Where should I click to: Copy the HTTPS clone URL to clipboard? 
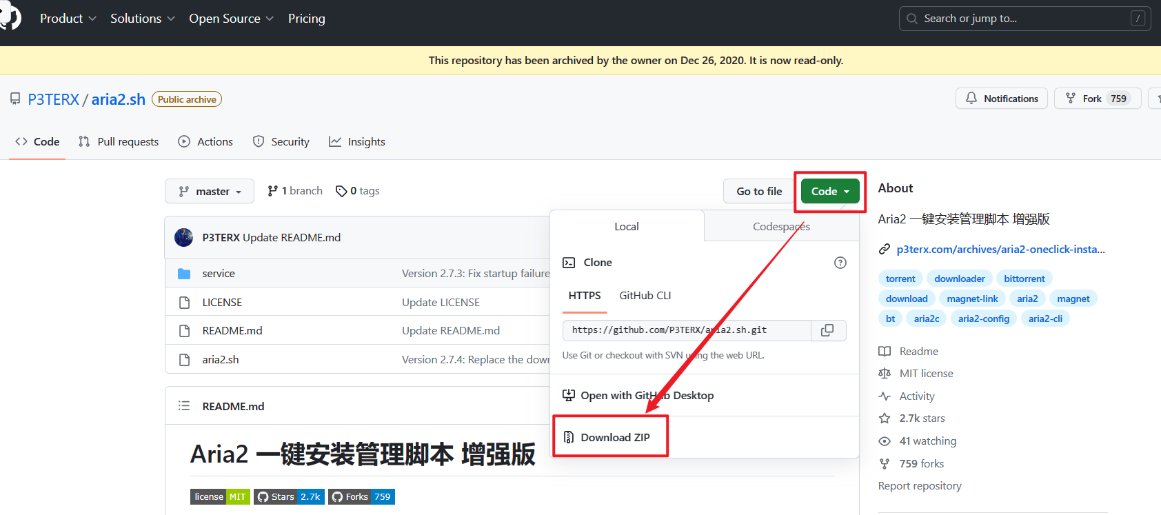pos(827,331)
